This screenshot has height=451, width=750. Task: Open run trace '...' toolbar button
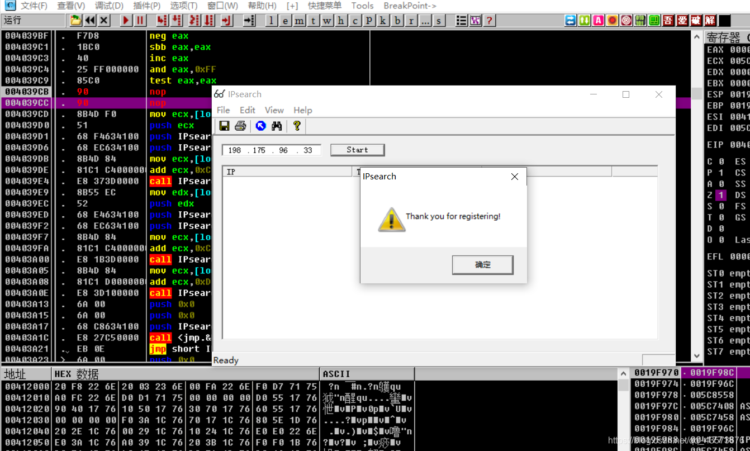(425, 21)
